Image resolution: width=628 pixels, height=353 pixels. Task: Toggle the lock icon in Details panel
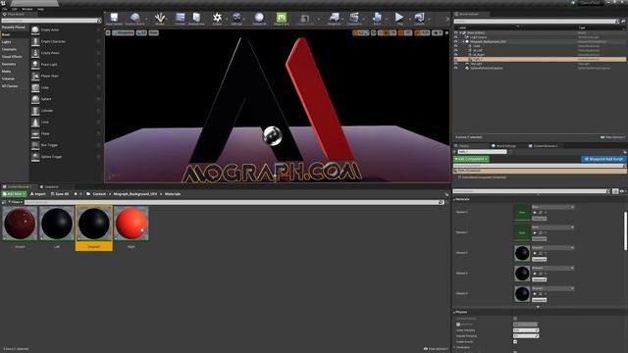[x=624, y=152]
